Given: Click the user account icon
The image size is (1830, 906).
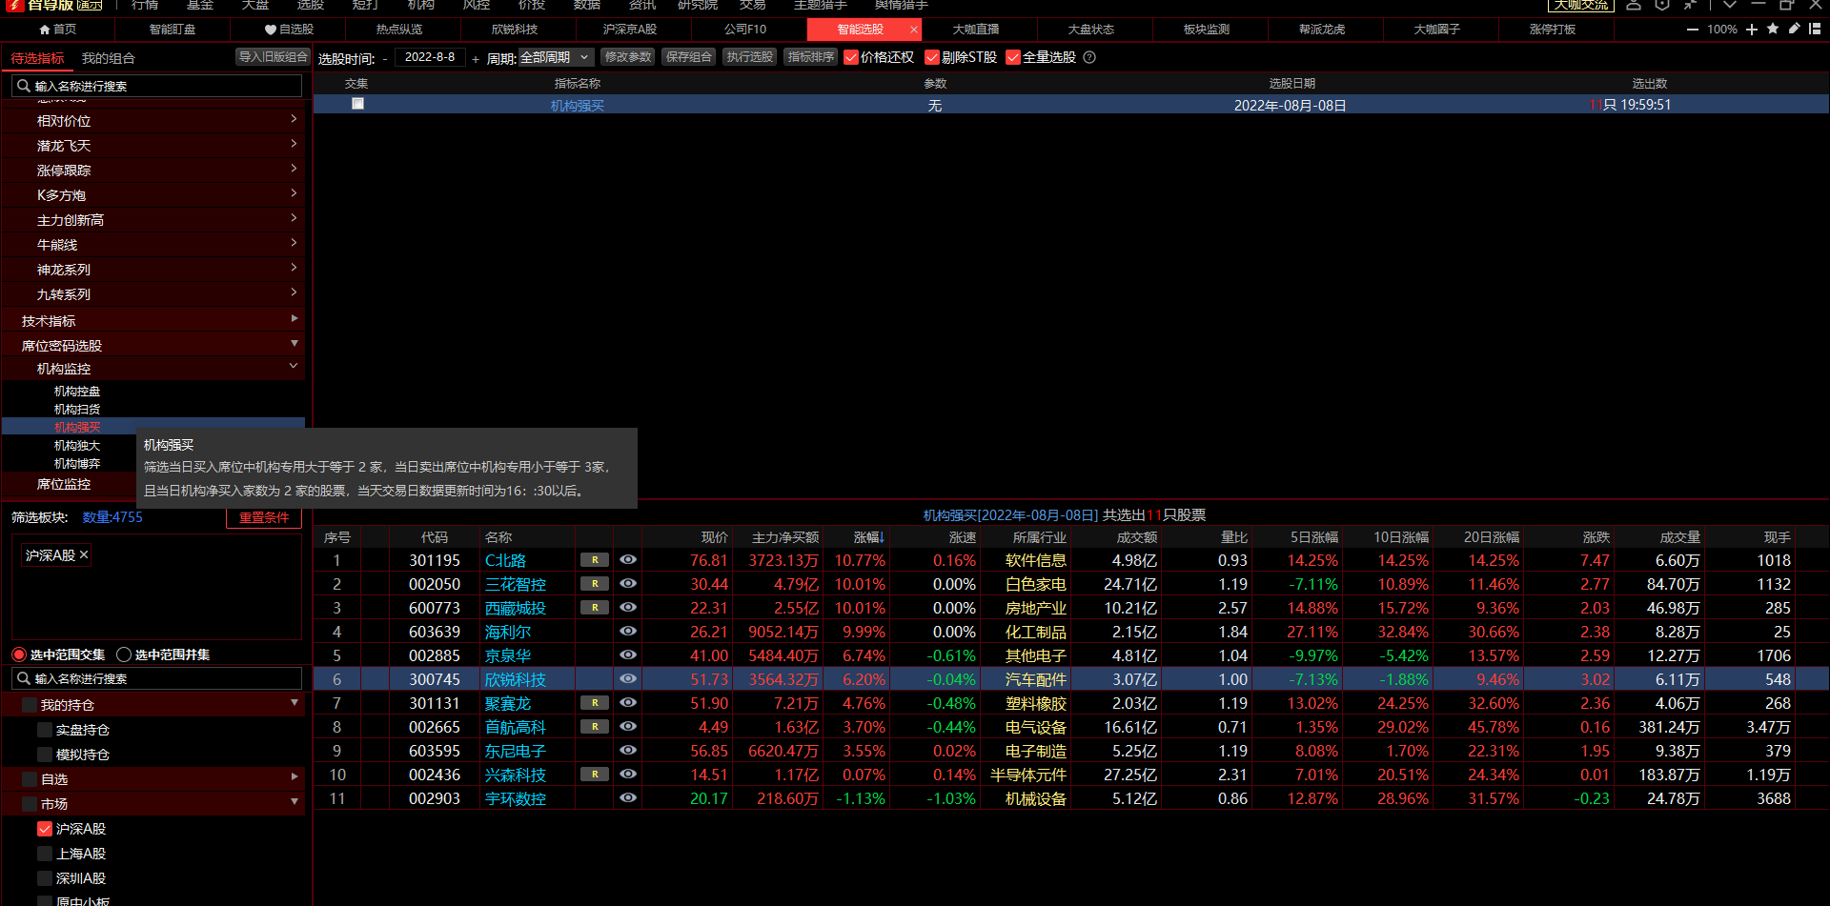Looking at the screenshot, I should (x=1634, y=5).
